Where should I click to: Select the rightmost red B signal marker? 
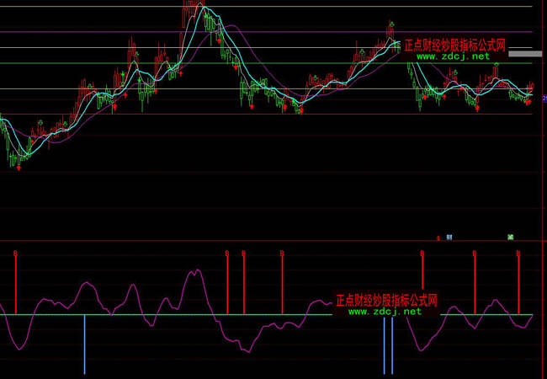pos(518,253)
